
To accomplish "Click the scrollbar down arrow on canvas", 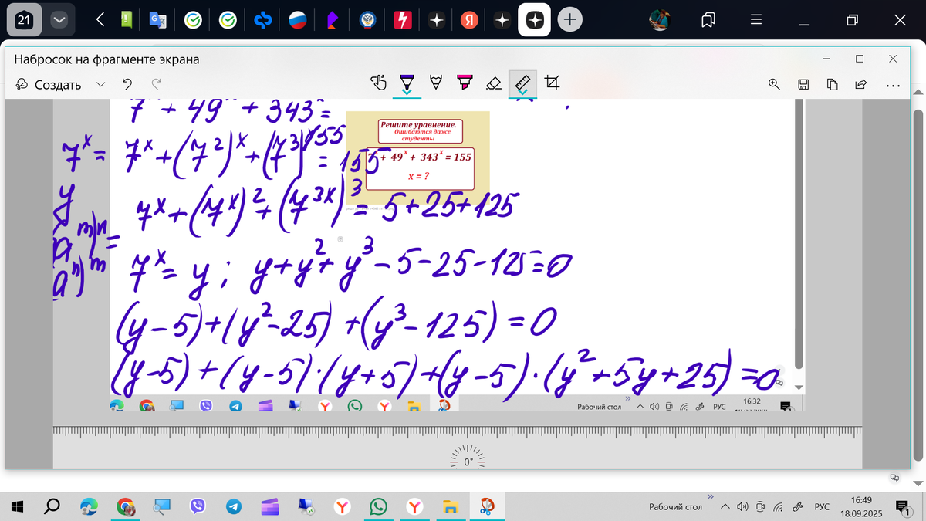I will pyautogui.click(x=799, y=387).
